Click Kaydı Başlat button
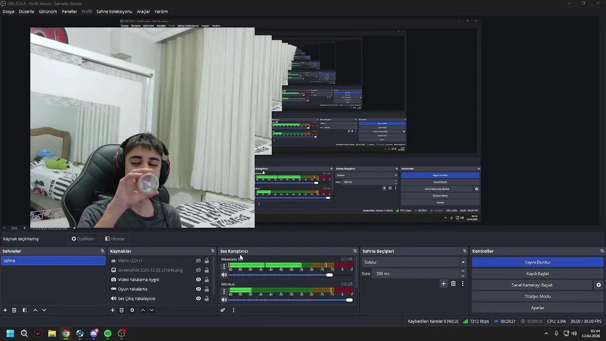The height and width of the screenshot is (341, 606). [x=537, y=274]
